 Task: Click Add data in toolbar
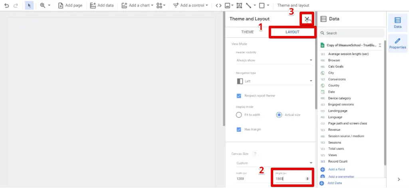[x=101, y=5]
